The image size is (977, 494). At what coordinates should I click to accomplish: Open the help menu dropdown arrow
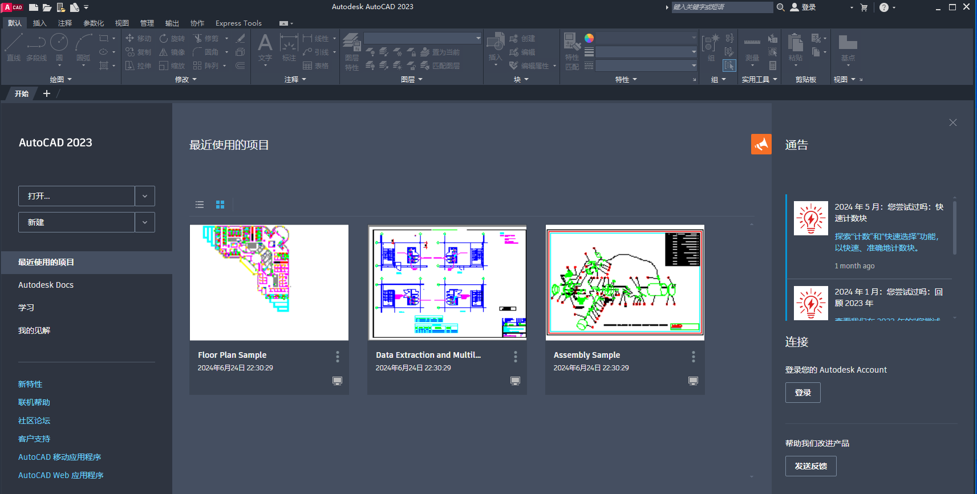coord(894,7)
